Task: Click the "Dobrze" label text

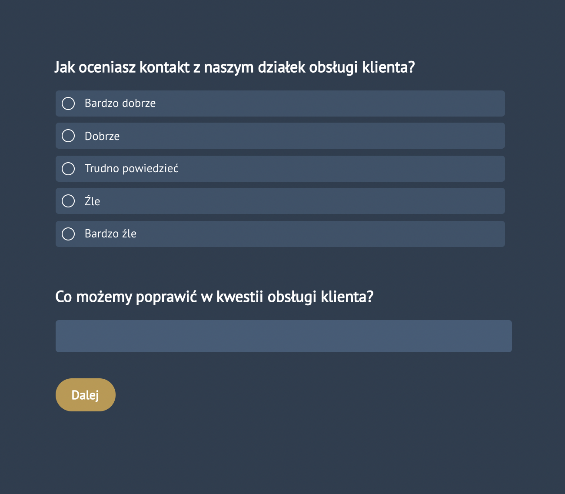Action: (x=102, y=136)
